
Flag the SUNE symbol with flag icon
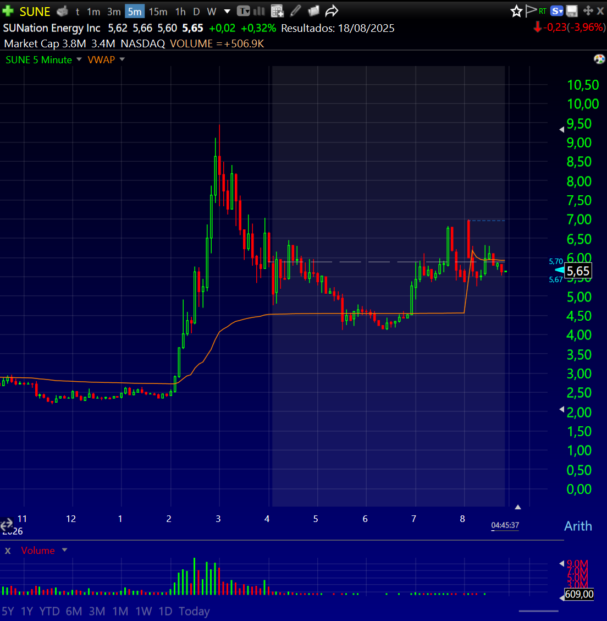tap(531, 11)
